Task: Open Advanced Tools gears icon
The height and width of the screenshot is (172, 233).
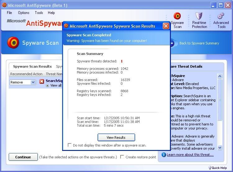Action: [x=221, y=16]
